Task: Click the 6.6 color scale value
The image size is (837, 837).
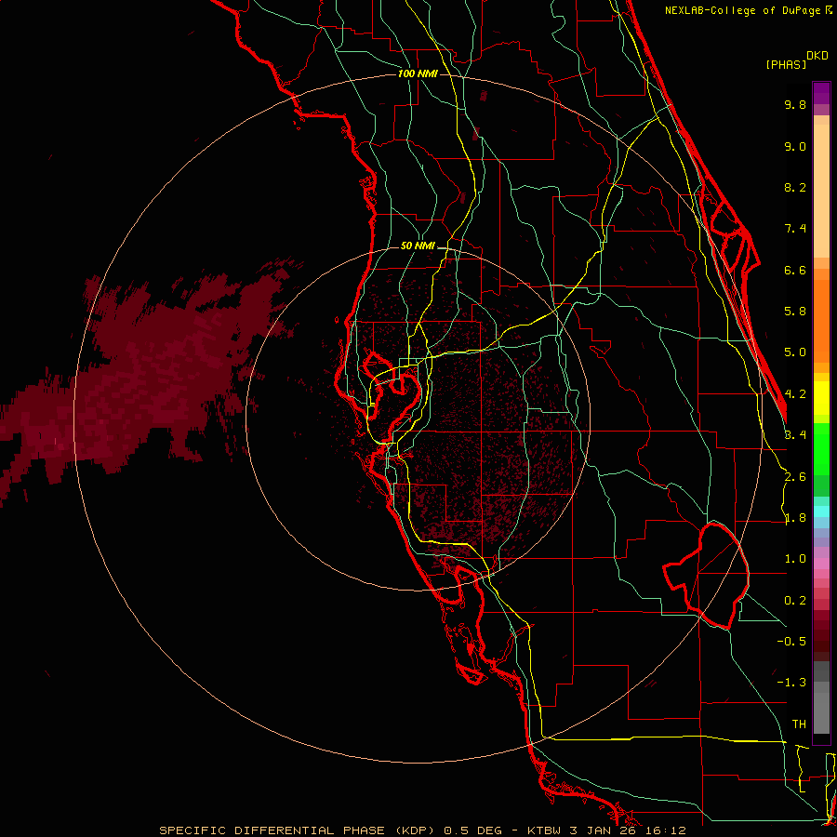Action: pos(795,271)
